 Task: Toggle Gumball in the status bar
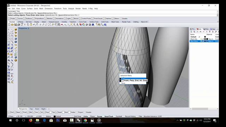click(x=119, y=116)
